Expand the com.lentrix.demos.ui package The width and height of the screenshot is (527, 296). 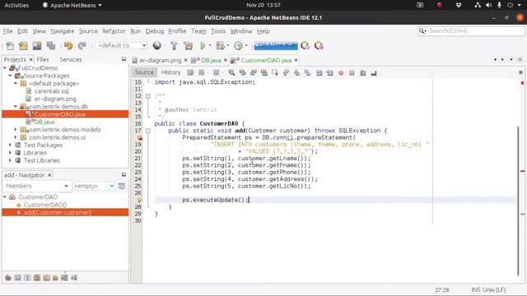pos(16,137)
